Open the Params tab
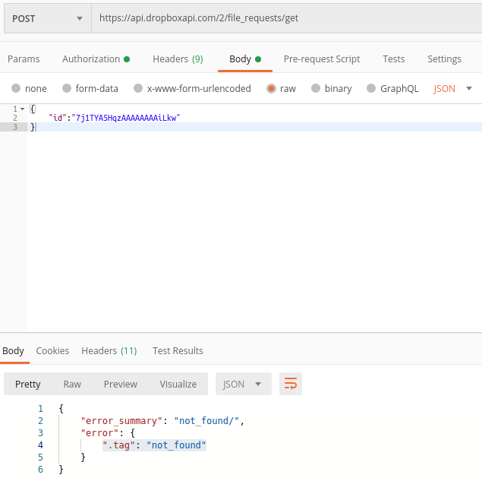Viewport: 482px width, 478px height. pyautogui.click(x=24, y=59)
